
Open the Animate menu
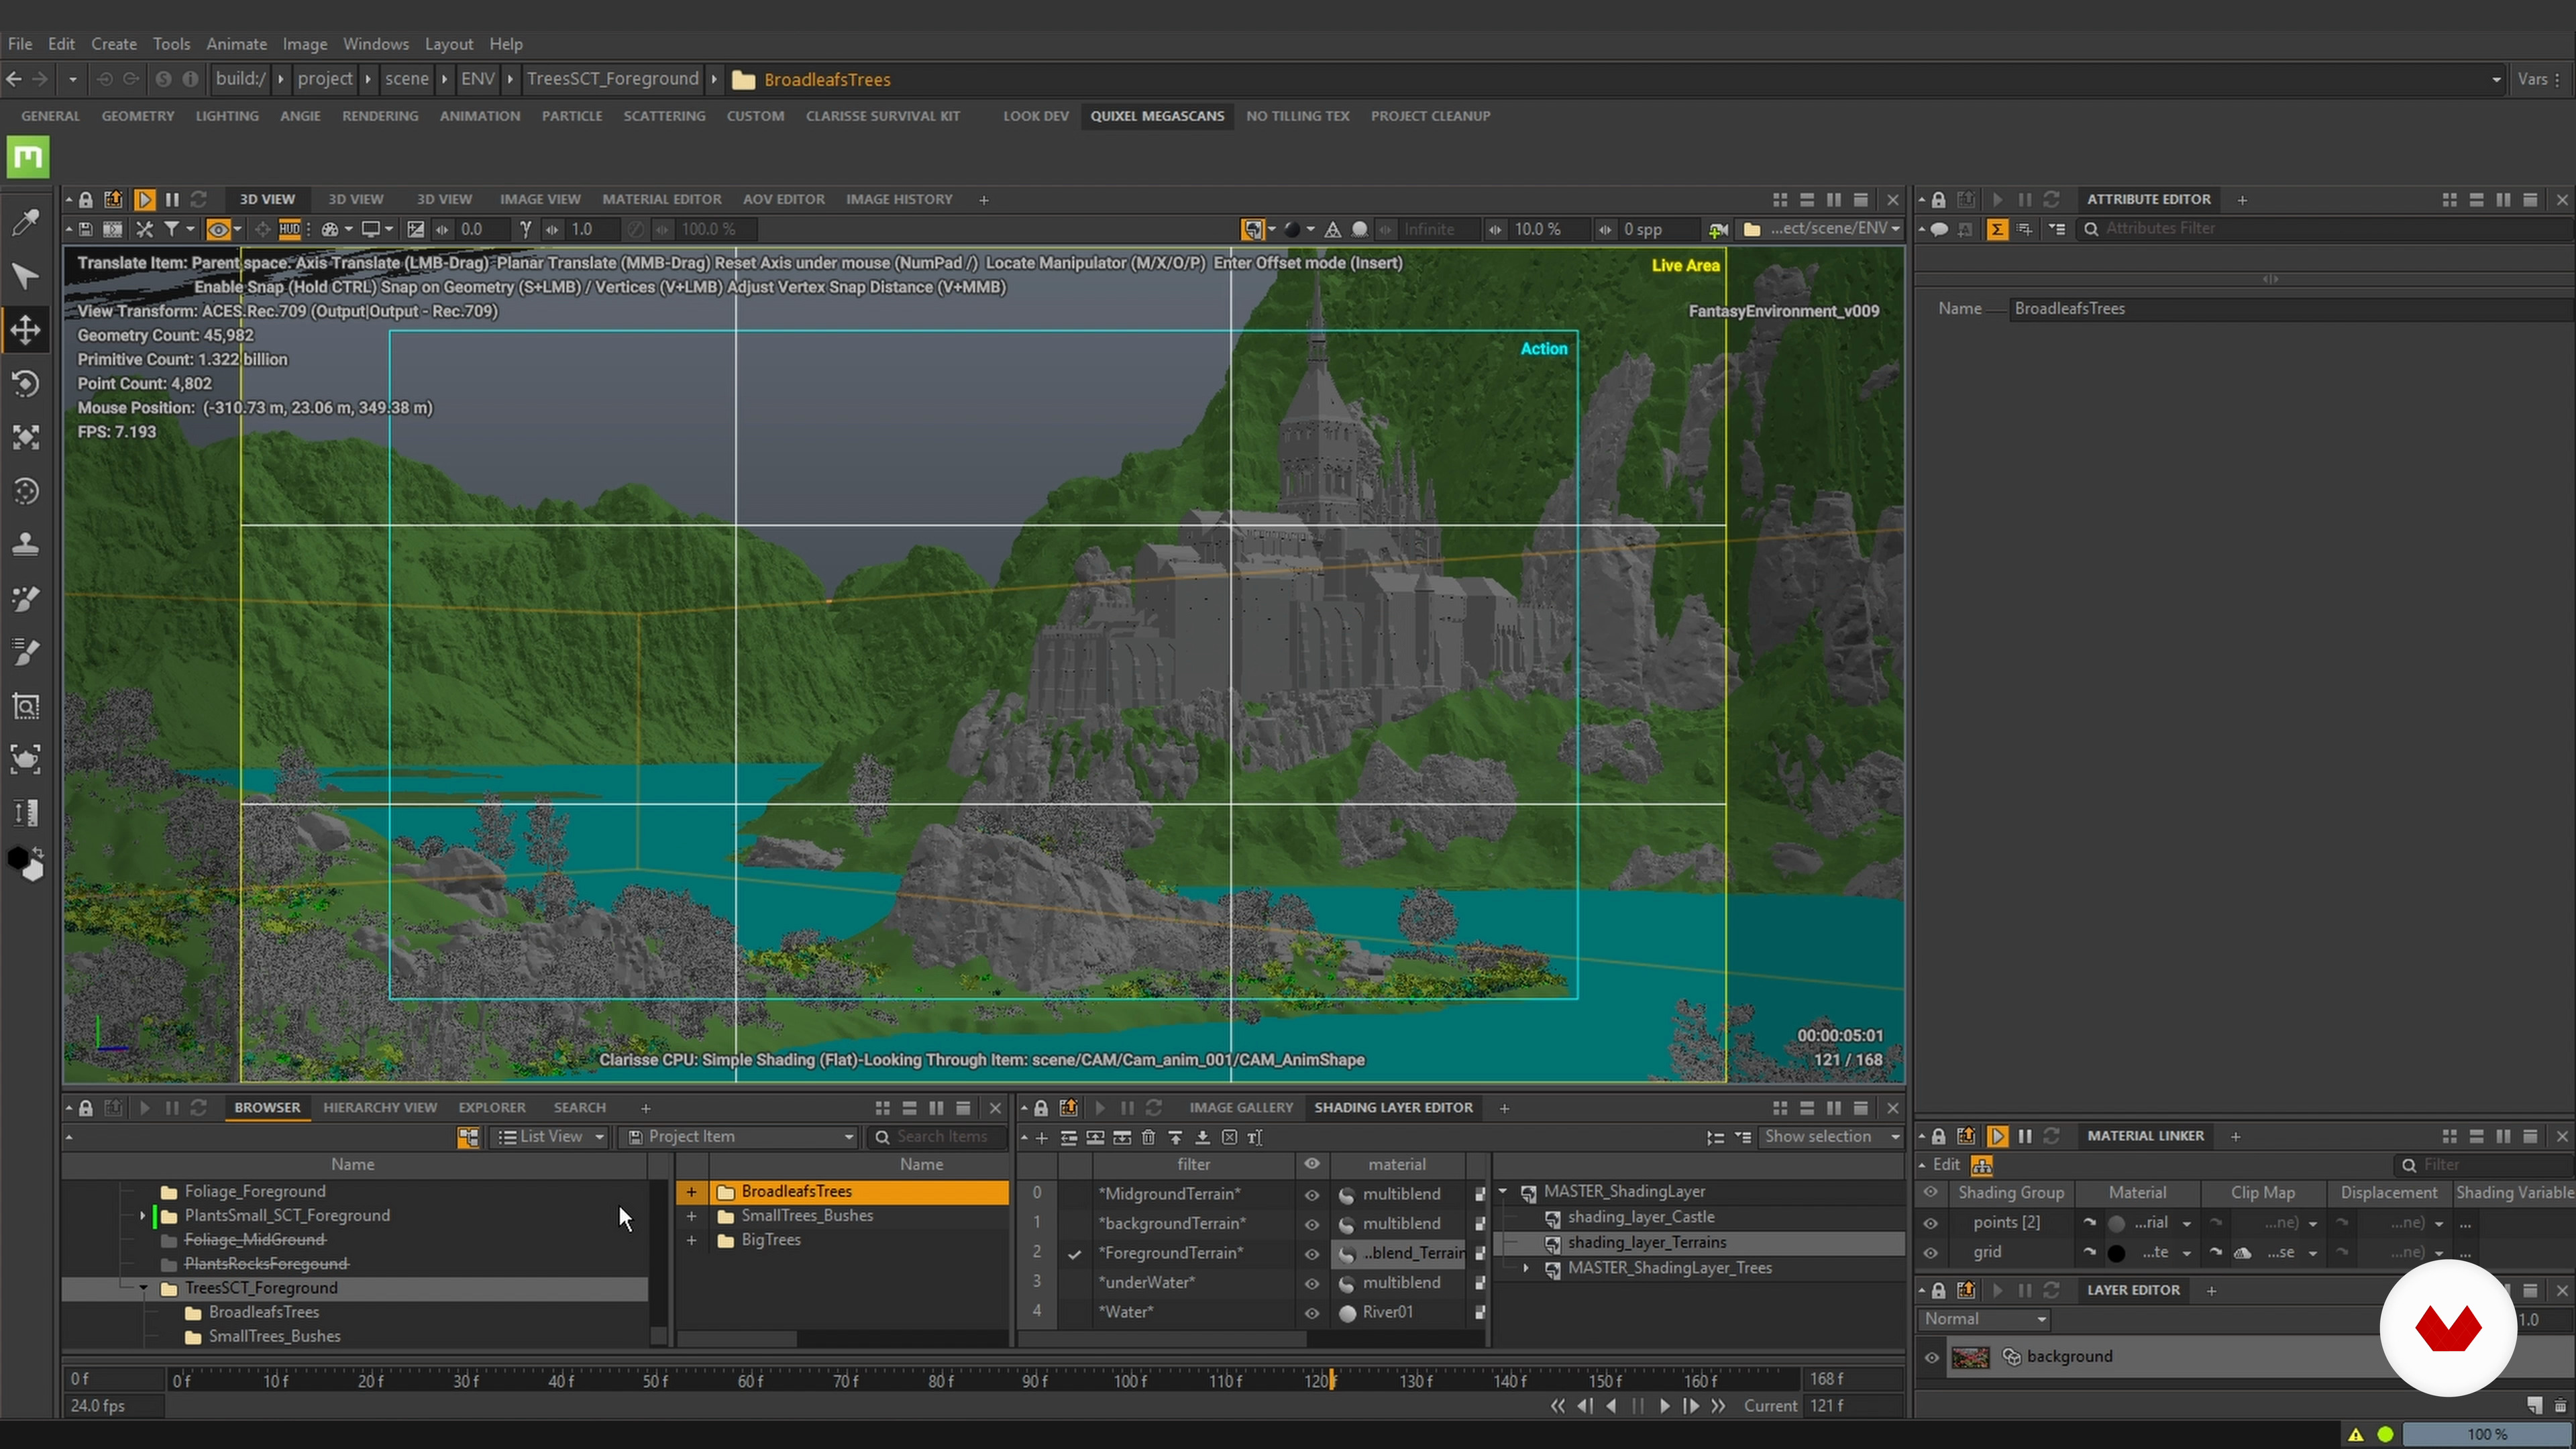coord(236,44)
